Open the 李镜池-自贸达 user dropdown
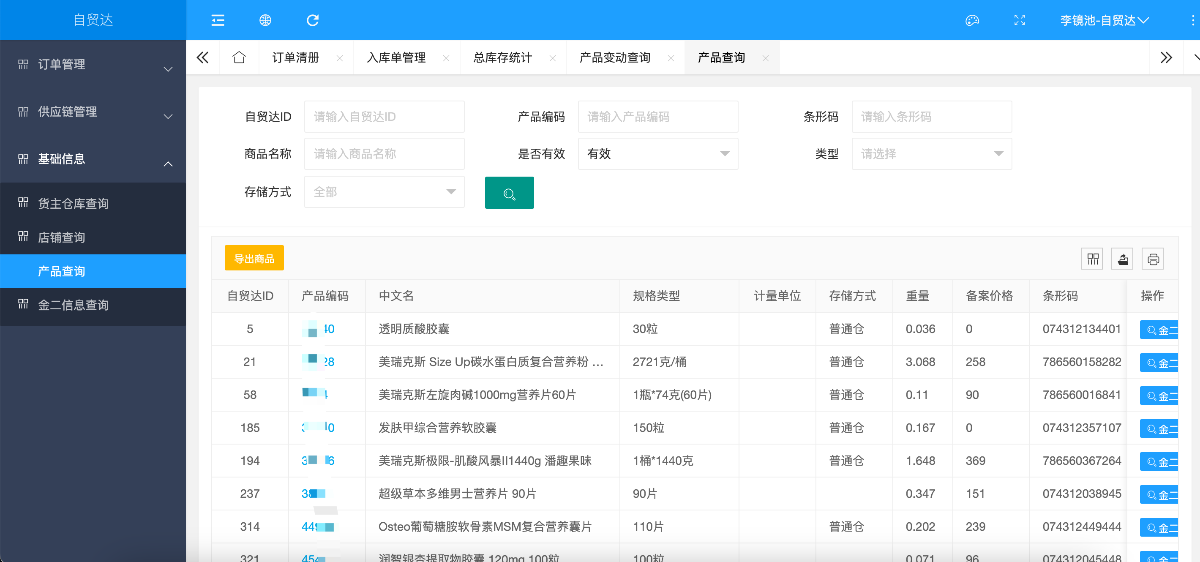The height and width of the screenshot is (562, 1200). pyautogui.click(x=1105, y=20)
